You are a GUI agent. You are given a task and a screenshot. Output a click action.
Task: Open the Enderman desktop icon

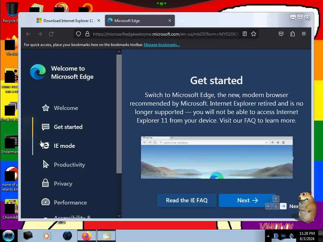[10, 144]
